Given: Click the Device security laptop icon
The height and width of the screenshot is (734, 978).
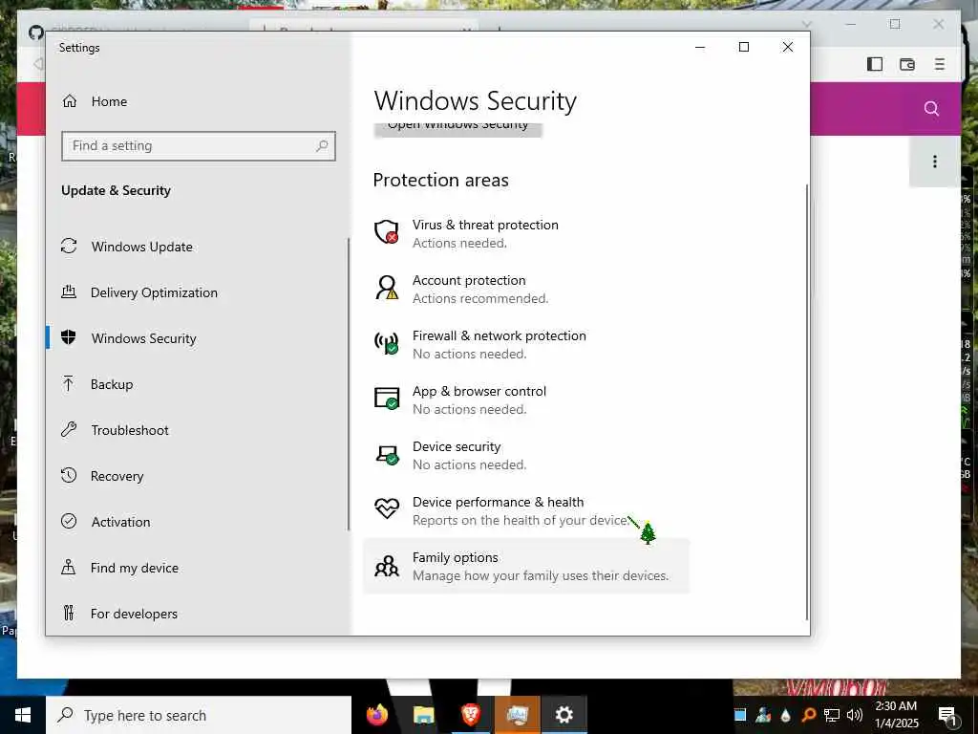Looking at the screenshot, I should tap(387, 454).
